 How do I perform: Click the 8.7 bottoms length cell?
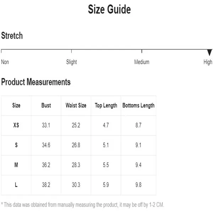click(x=138, y=125)
